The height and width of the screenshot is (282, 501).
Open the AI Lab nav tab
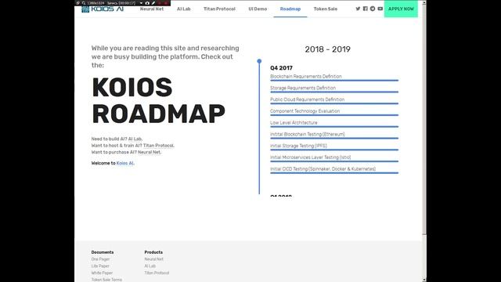[x=184, y=9]
